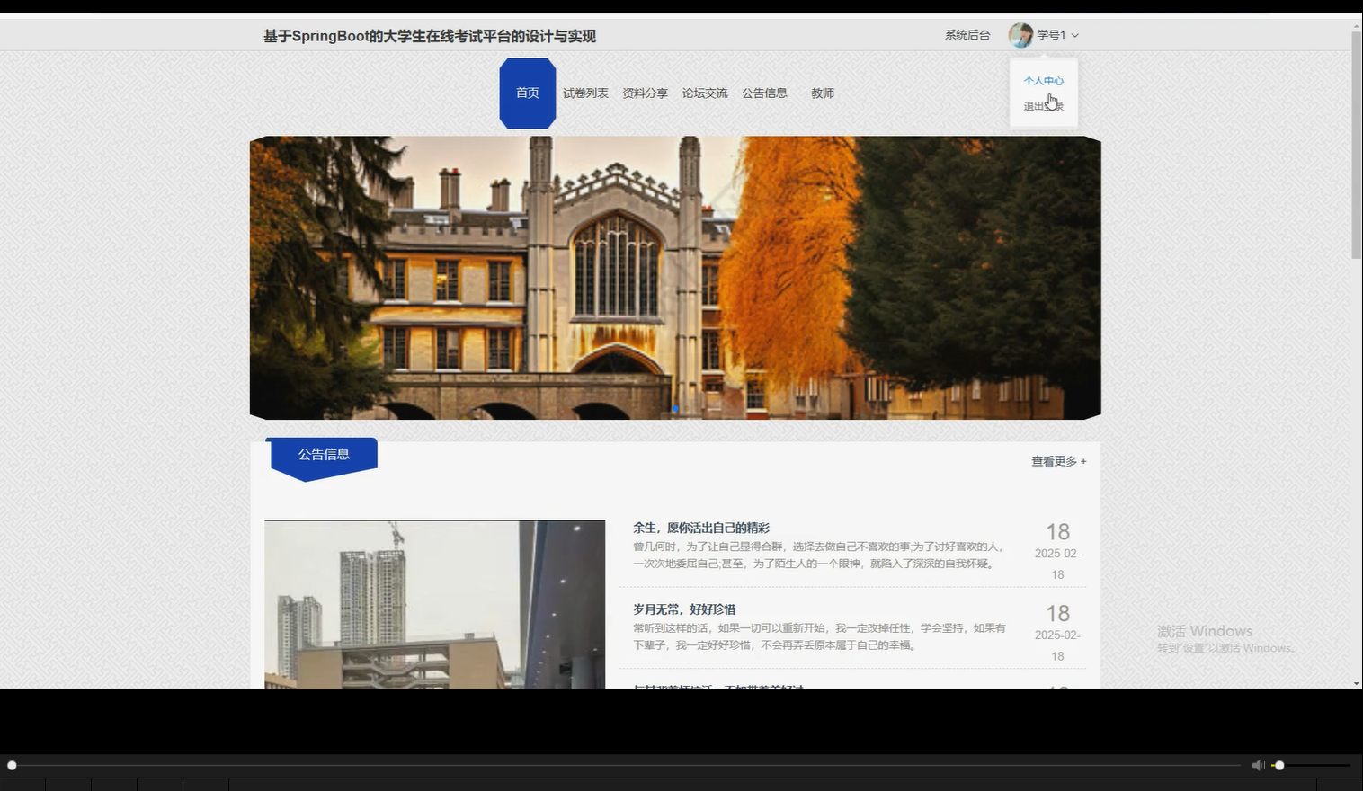This screenshot has height=791, width=1363.
Task: Click the 学号1 username text
Action: (1051, 35)
